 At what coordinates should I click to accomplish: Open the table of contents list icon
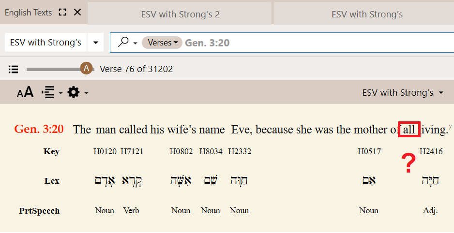[x=14, y=69]
